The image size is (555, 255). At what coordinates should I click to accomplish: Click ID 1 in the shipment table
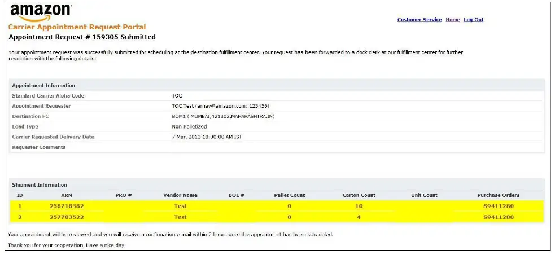tap(20, 206)
